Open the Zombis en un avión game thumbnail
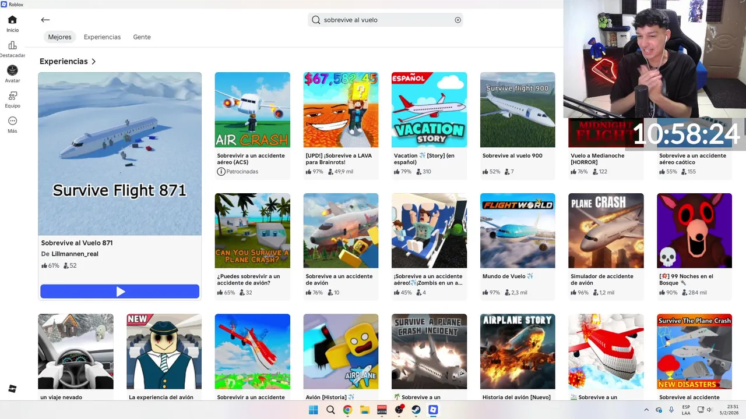Viewport: 746px width, 419px height. pos(429,230)
